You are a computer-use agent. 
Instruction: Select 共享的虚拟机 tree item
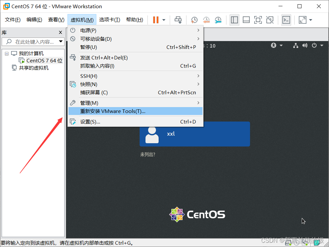click(x=33, y=68)
